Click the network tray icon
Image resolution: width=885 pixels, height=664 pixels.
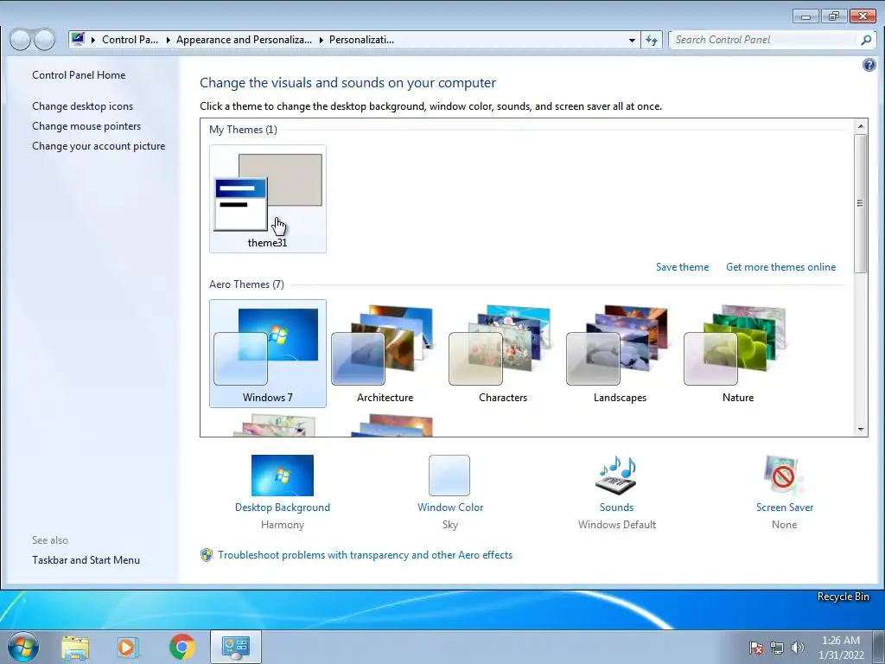coord(777,648)
